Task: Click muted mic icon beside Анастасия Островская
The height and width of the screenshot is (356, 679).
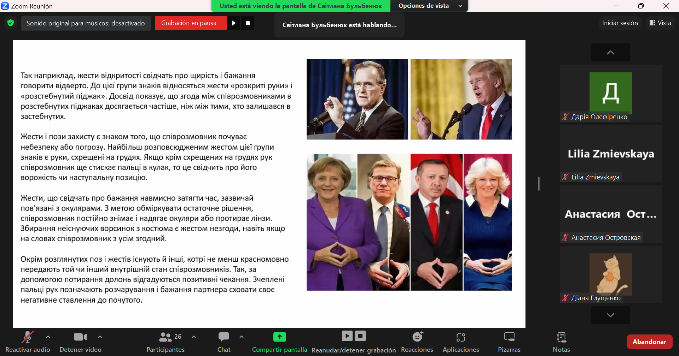Action: (x=565, y=237)
